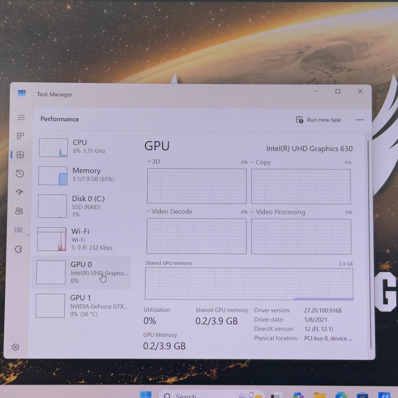Open the Video Decode engine dropdown
Viewport: 398px width, 398px height.
pyautogui.click(x=169, y=211)
